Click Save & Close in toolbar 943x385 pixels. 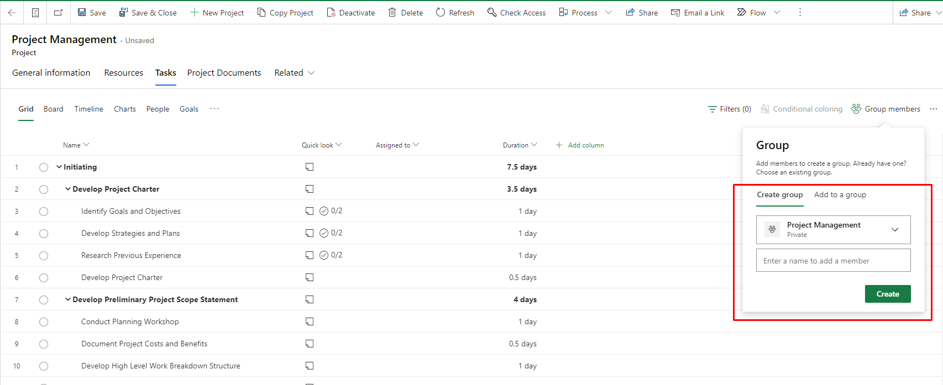coord(148,12)
